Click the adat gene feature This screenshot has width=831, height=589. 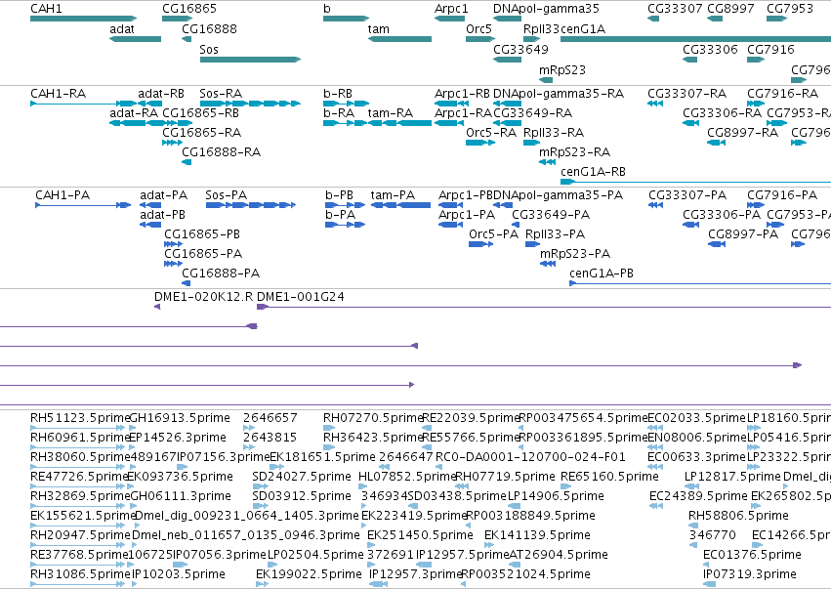(x=135, y=39)
